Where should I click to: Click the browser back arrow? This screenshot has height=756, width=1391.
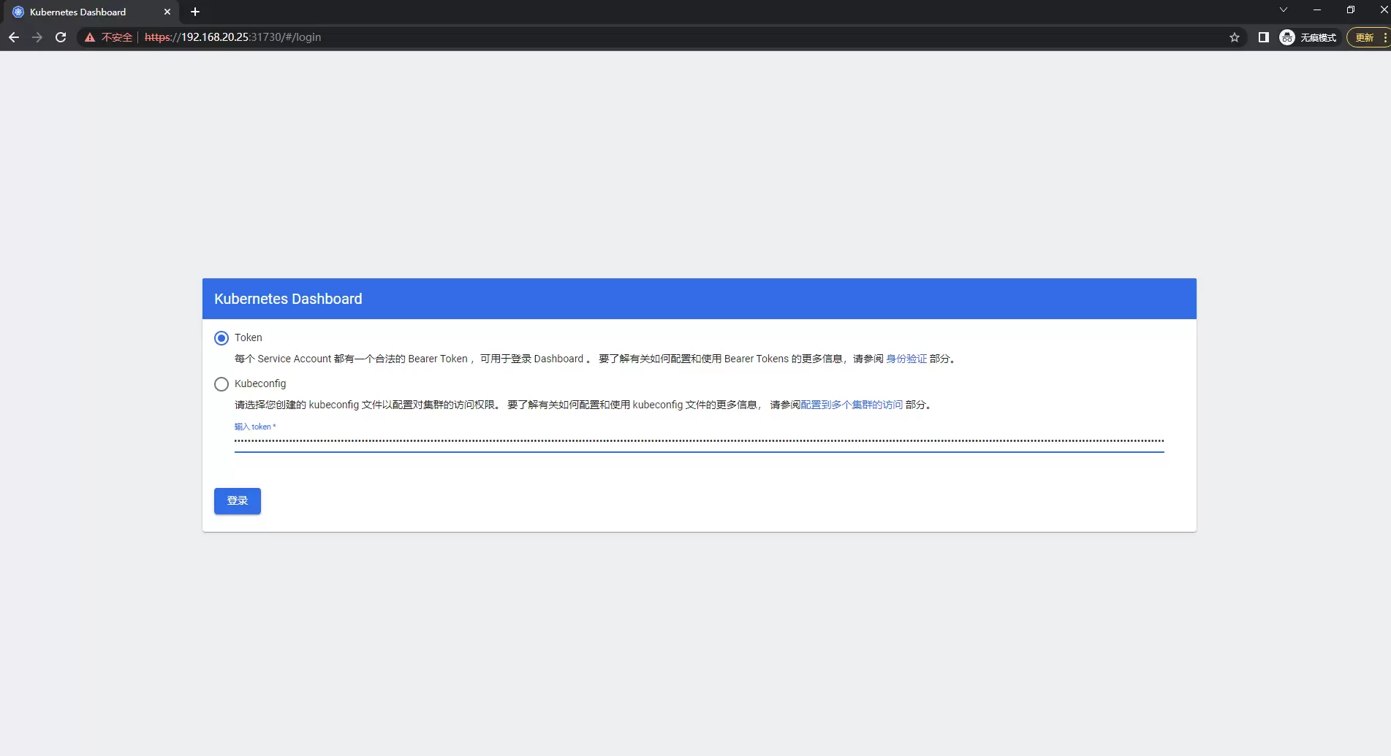pos(14,37)
